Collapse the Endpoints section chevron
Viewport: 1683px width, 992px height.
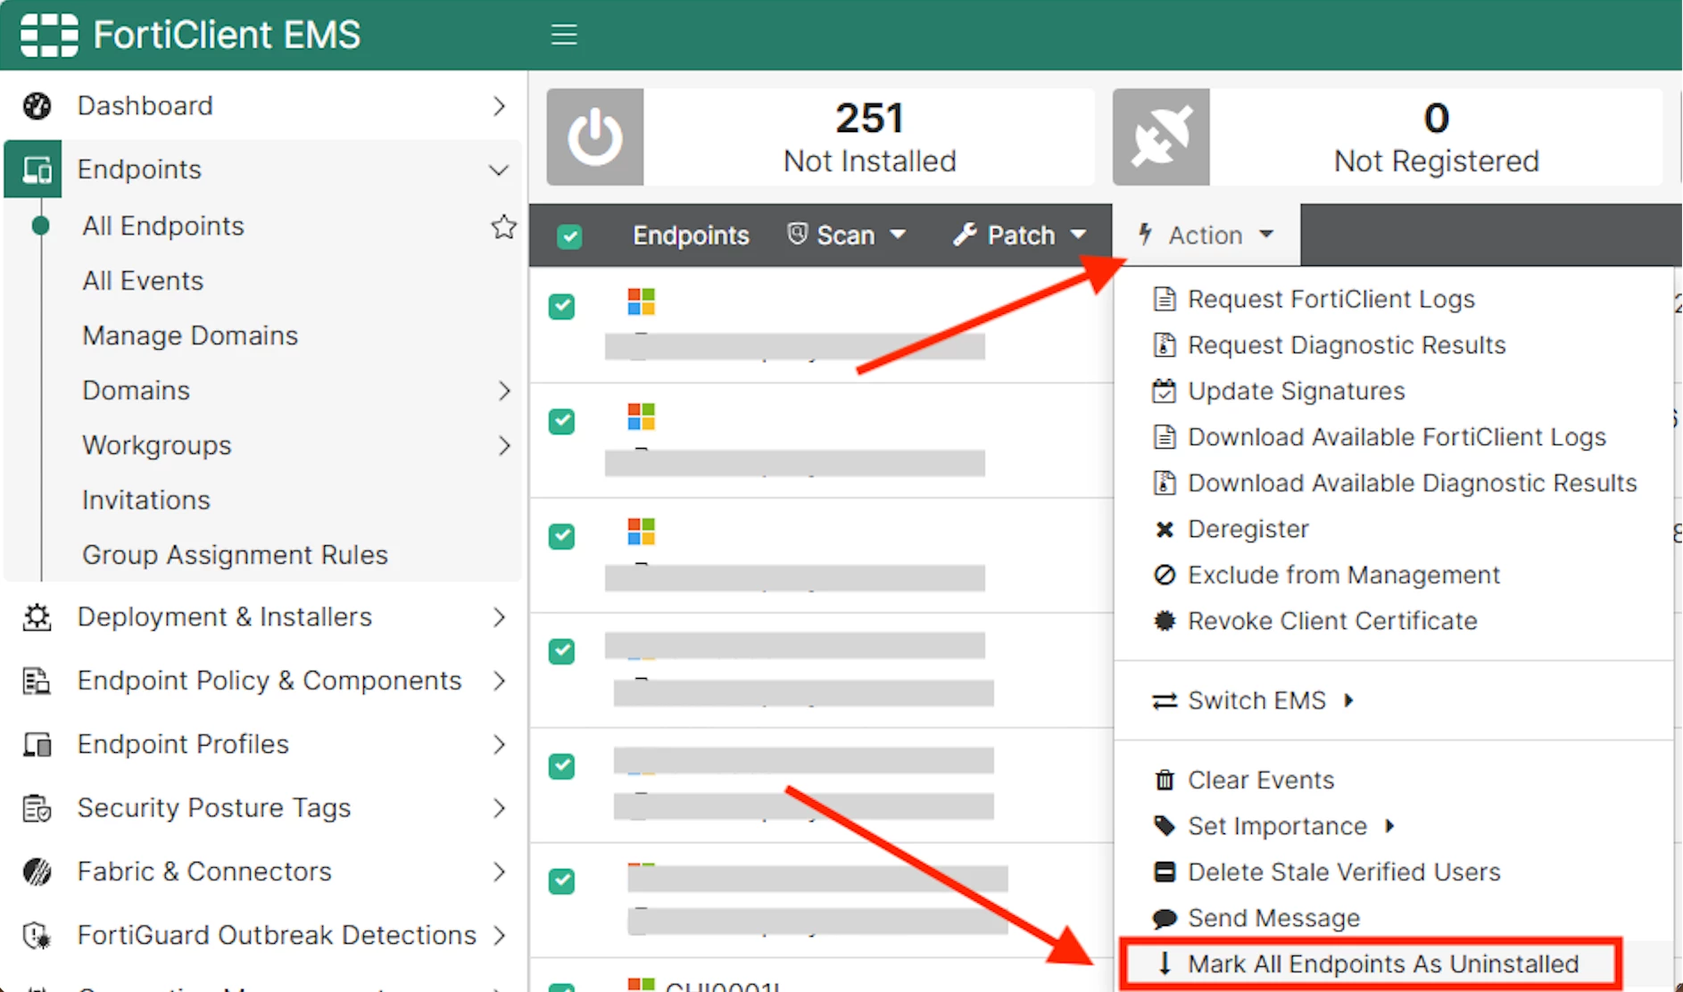point(500,170)
